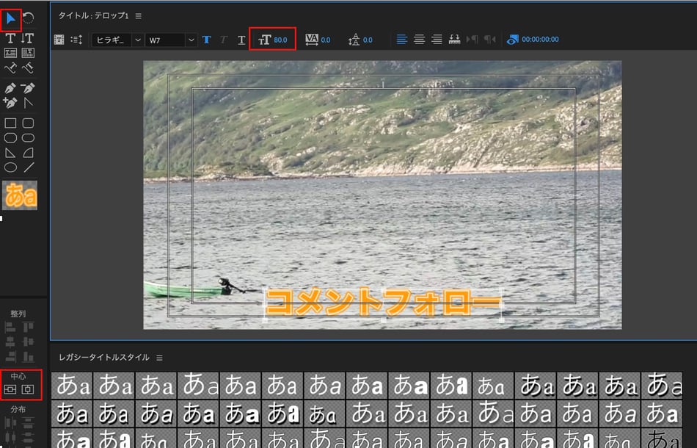Select the Rotation tool
Screen dimensions: 697x448
(28, 17)
